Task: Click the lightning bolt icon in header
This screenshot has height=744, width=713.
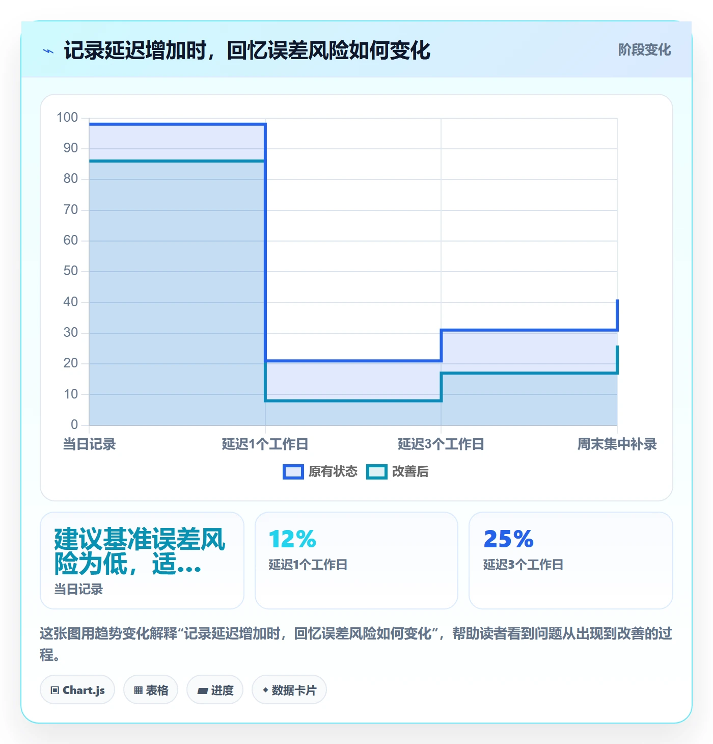Action: (48, 51)
